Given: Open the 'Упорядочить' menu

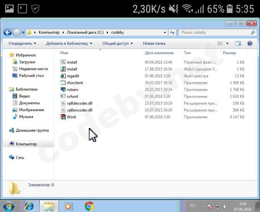Looking at the screenshot, I should (22, 43).
